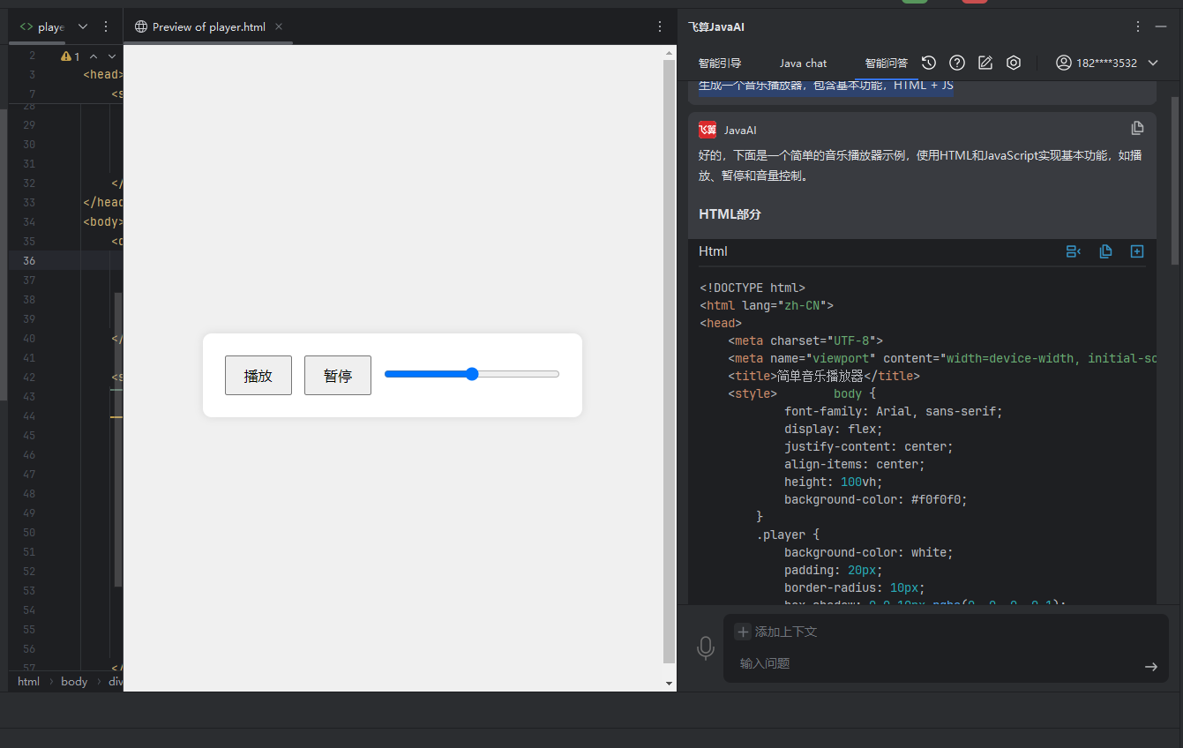1183x748 pixels.
Task: Go to previous highlighted error arrow
Action: pos(94,56)
